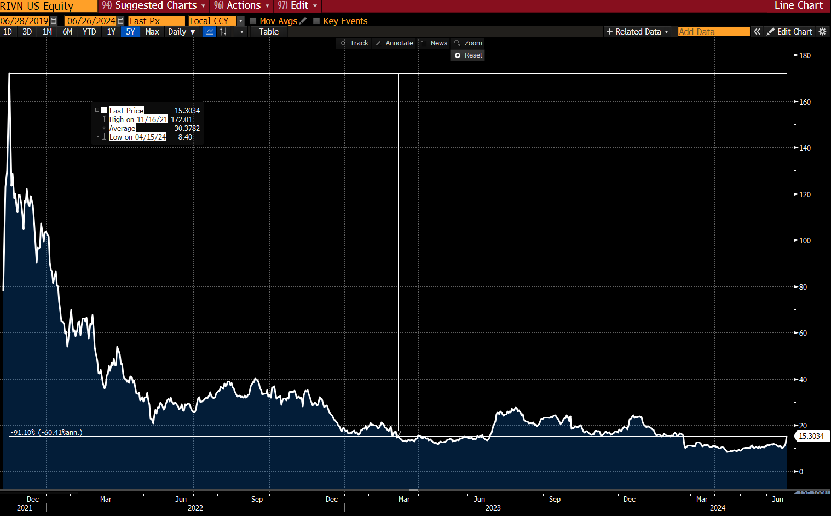The height and width of the screenshot is (516, 831).
Task: Click the RIVN US Equity security field
Action: pyautogui.click(x=48, y=5)
